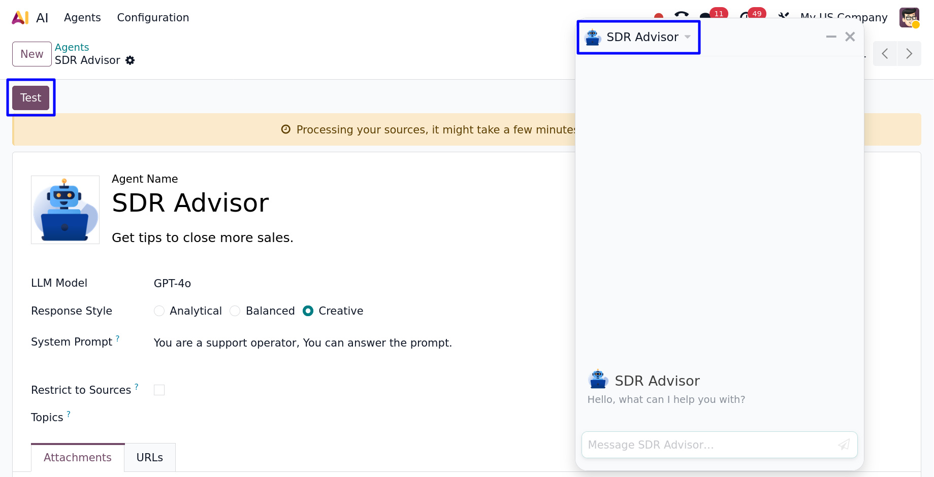Screen dimensions: 934x477
Task: Follow the Agents breadcrumb link
Action: (72, 47)
